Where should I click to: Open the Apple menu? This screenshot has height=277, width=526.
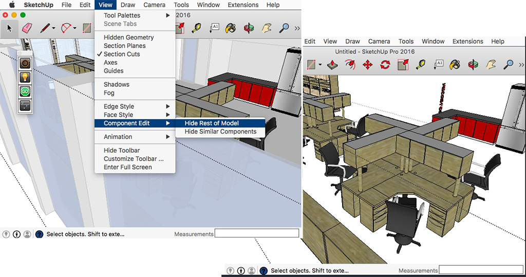[12, 5]
